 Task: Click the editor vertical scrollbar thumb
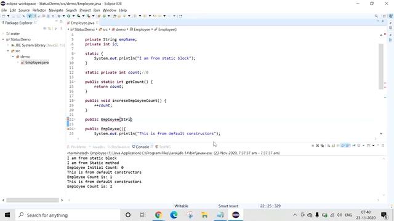pos(381,66)
